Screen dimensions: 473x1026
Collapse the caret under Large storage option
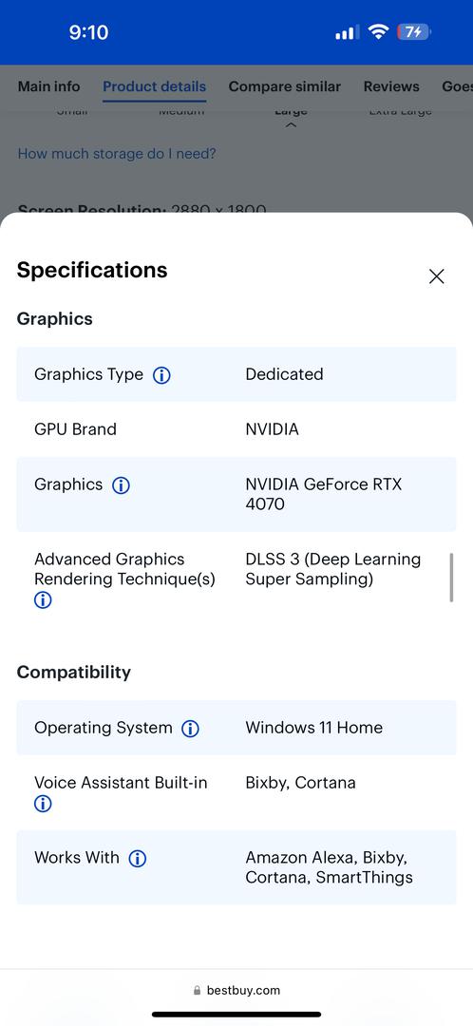click(292, 125)
